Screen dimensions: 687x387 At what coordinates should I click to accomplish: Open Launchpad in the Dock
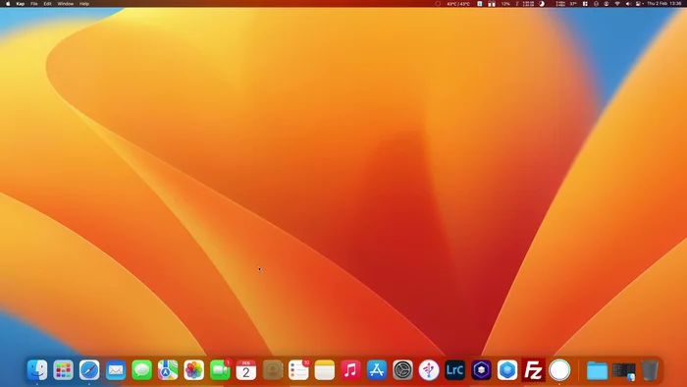coord(64,370)
